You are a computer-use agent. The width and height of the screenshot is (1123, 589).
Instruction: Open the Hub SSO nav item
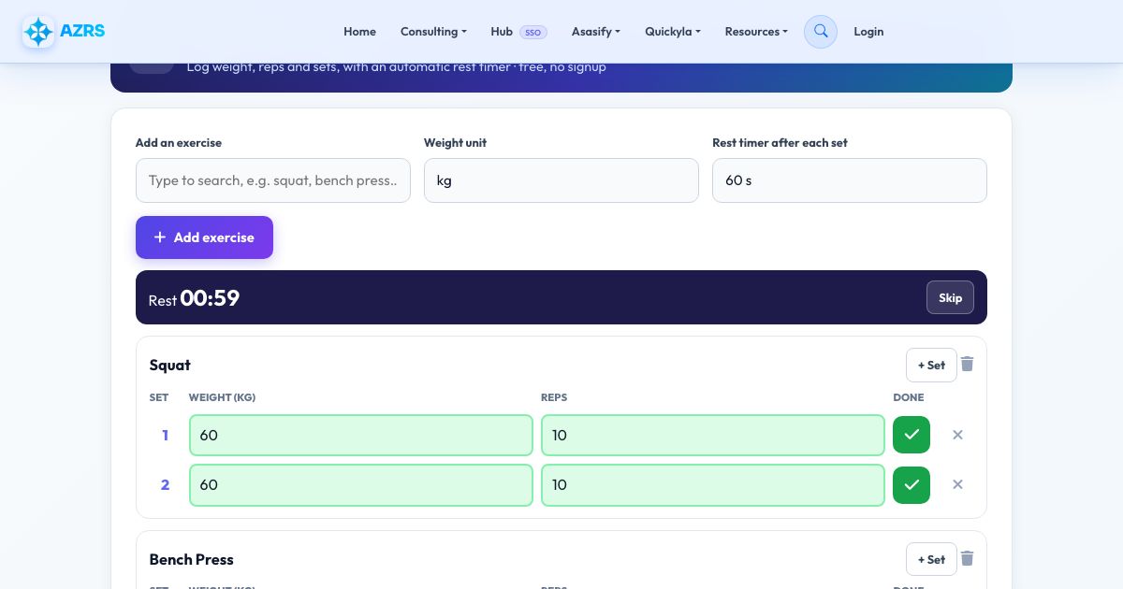(x=518, y=32)
